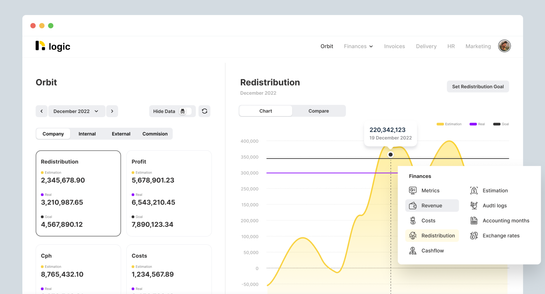Expand the Finances navigation dropdown
545x294 pixels.
coord(358,46)
